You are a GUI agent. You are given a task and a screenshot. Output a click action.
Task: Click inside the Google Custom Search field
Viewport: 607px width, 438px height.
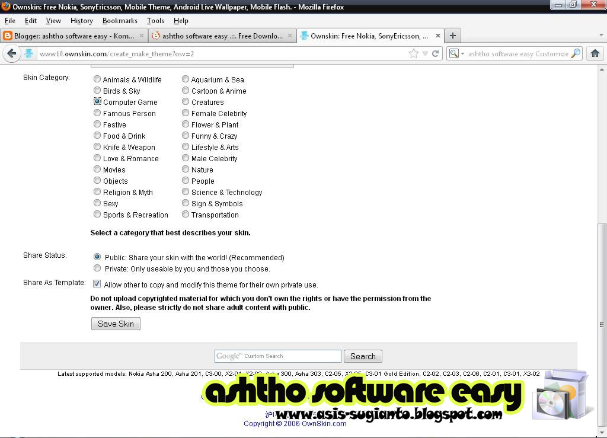point(277,356)
